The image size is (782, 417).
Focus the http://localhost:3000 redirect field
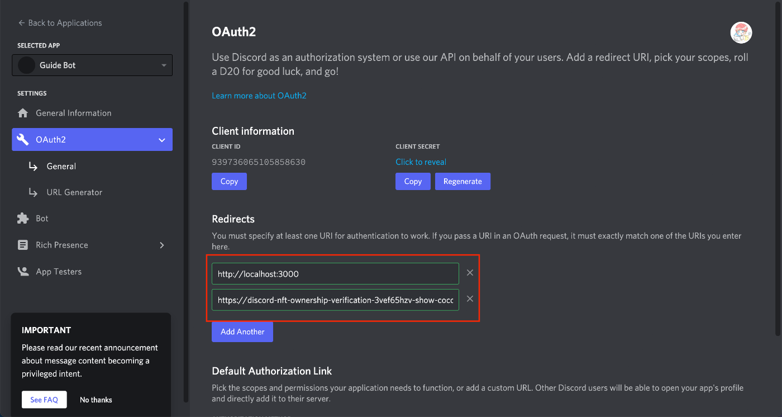pyautogui.click(x=335, y=274)
